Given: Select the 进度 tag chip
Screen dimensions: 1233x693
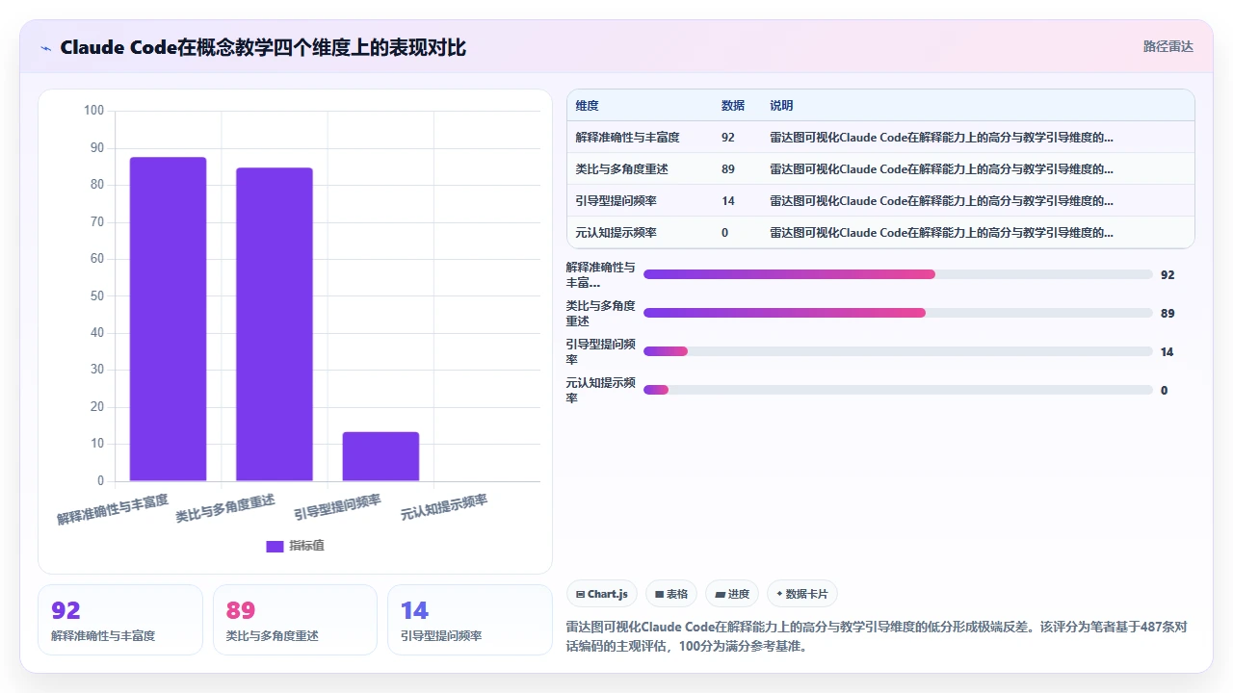Looking at the screenshot, I should 732,594.
